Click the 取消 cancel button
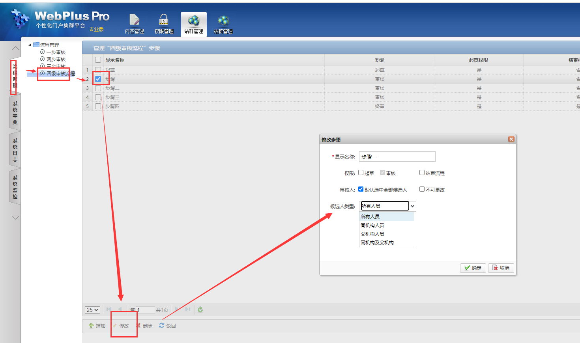The height and width of the screenshot is (343, 580). (x=501, y=268)
